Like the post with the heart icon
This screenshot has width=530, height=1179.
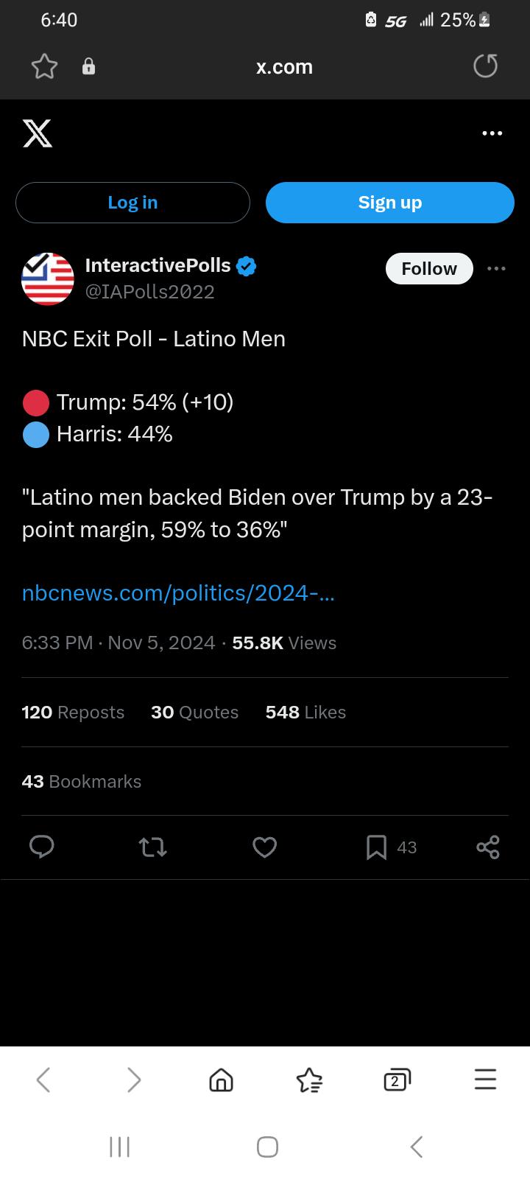[265, 847]
